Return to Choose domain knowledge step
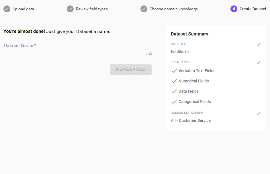 click(174, 9)
